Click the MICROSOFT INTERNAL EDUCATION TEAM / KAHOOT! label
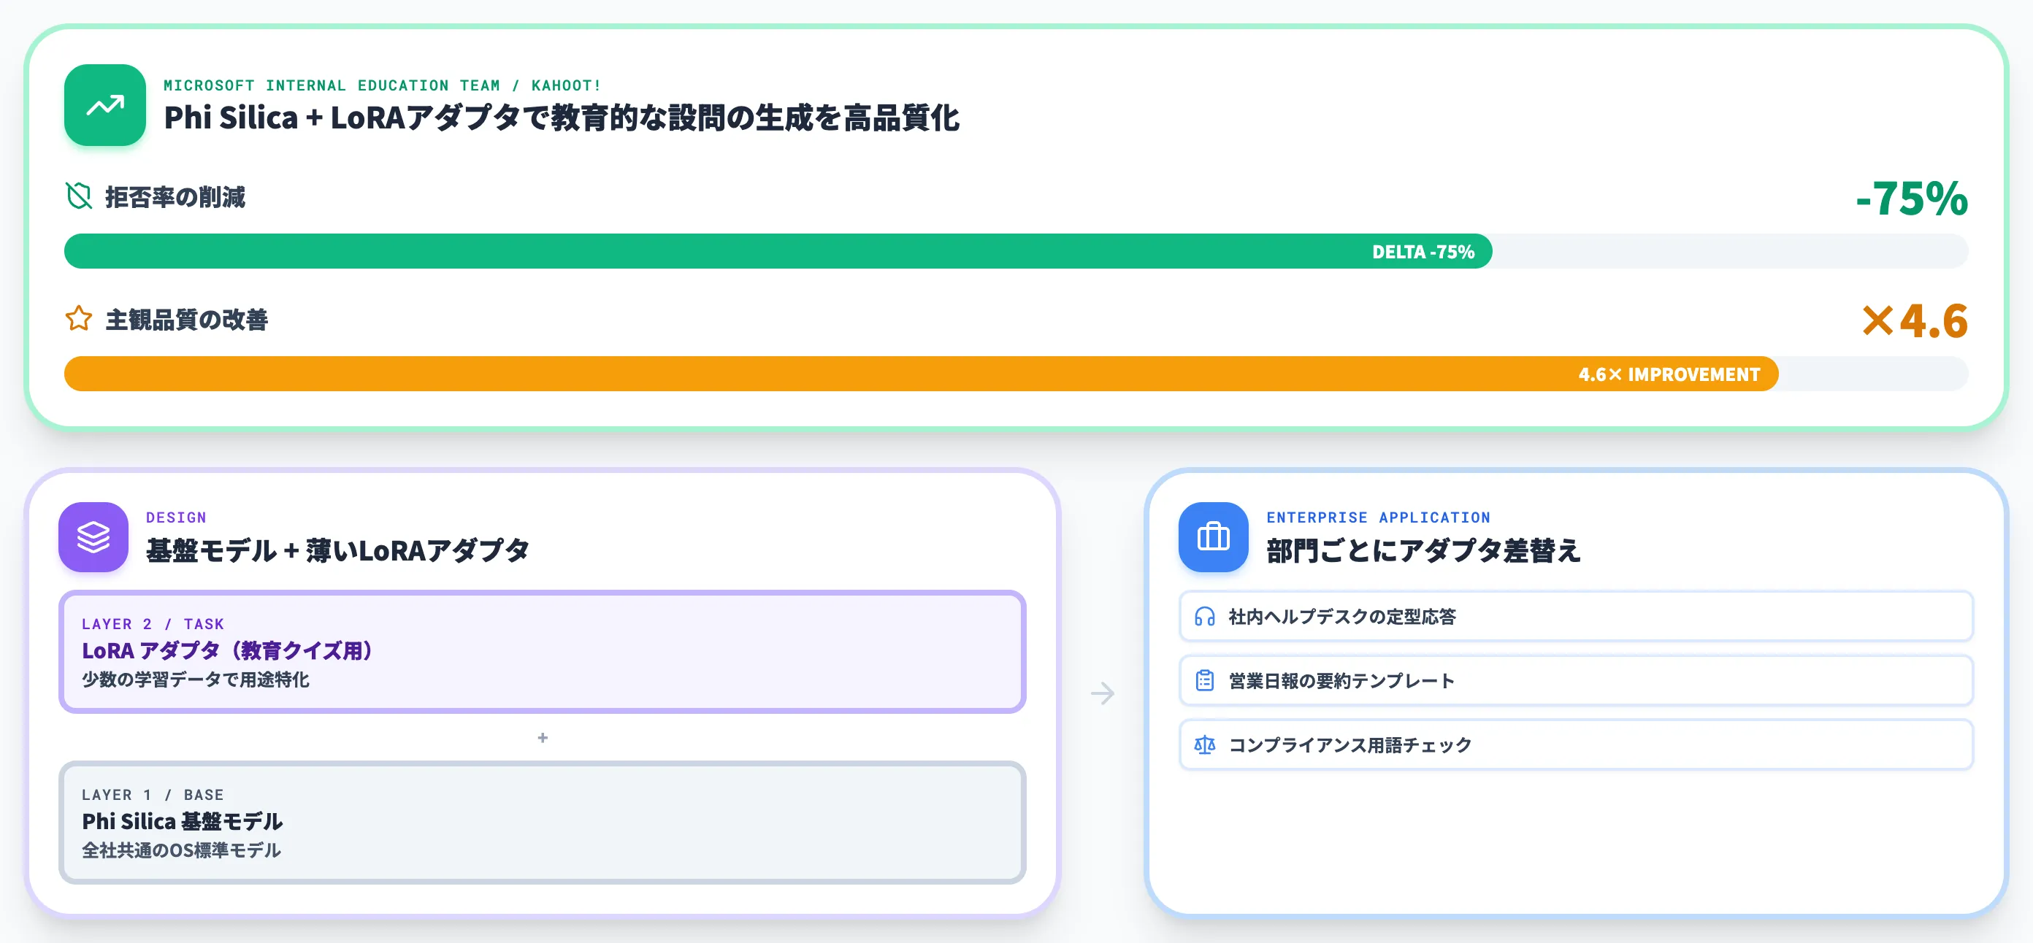Image resolution: width=2033 pixels, height=943 pixels. tap(382, 85)
